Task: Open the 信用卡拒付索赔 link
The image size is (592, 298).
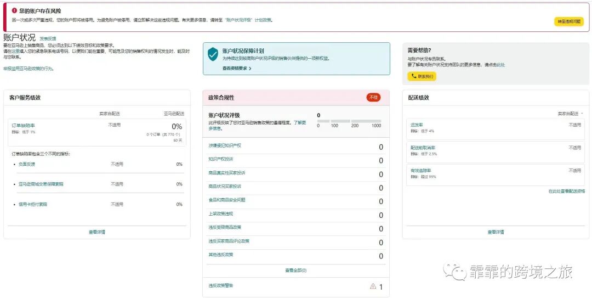Action: [33, 204]
